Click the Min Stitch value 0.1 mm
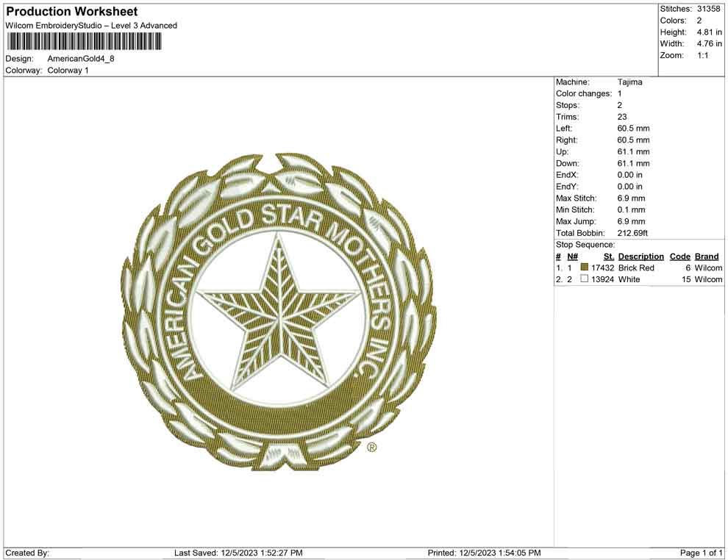Viewport: 728px width, 560px height. click(x=632, y=209)
